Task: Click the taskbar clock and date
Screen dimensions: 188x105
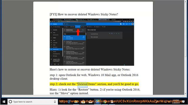Action: (x=176, y=102)
